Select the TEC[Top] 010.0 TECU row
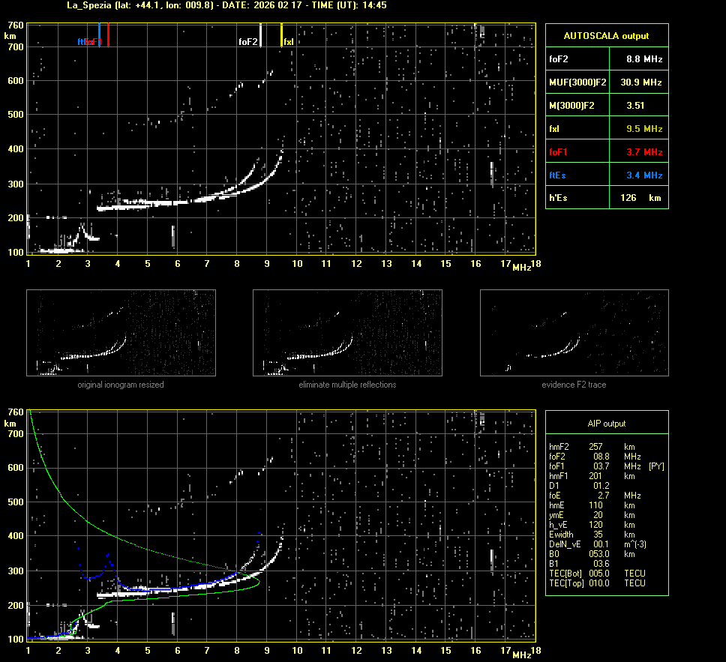Screen dimensions: 726x662 596,583
